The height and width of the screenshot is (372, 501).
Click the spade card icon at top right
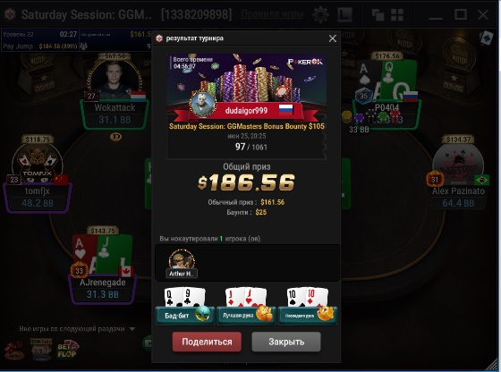click(x=486, y=38)
